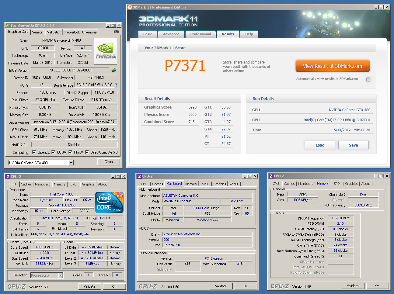The image size is (394, 294).
Task: Open the PowerColor Giveaway tab
Action: click(81, 32)
